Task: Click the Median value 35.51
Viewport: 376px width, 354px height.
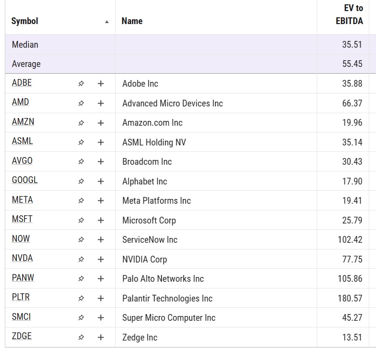Action: click(352, 45)
